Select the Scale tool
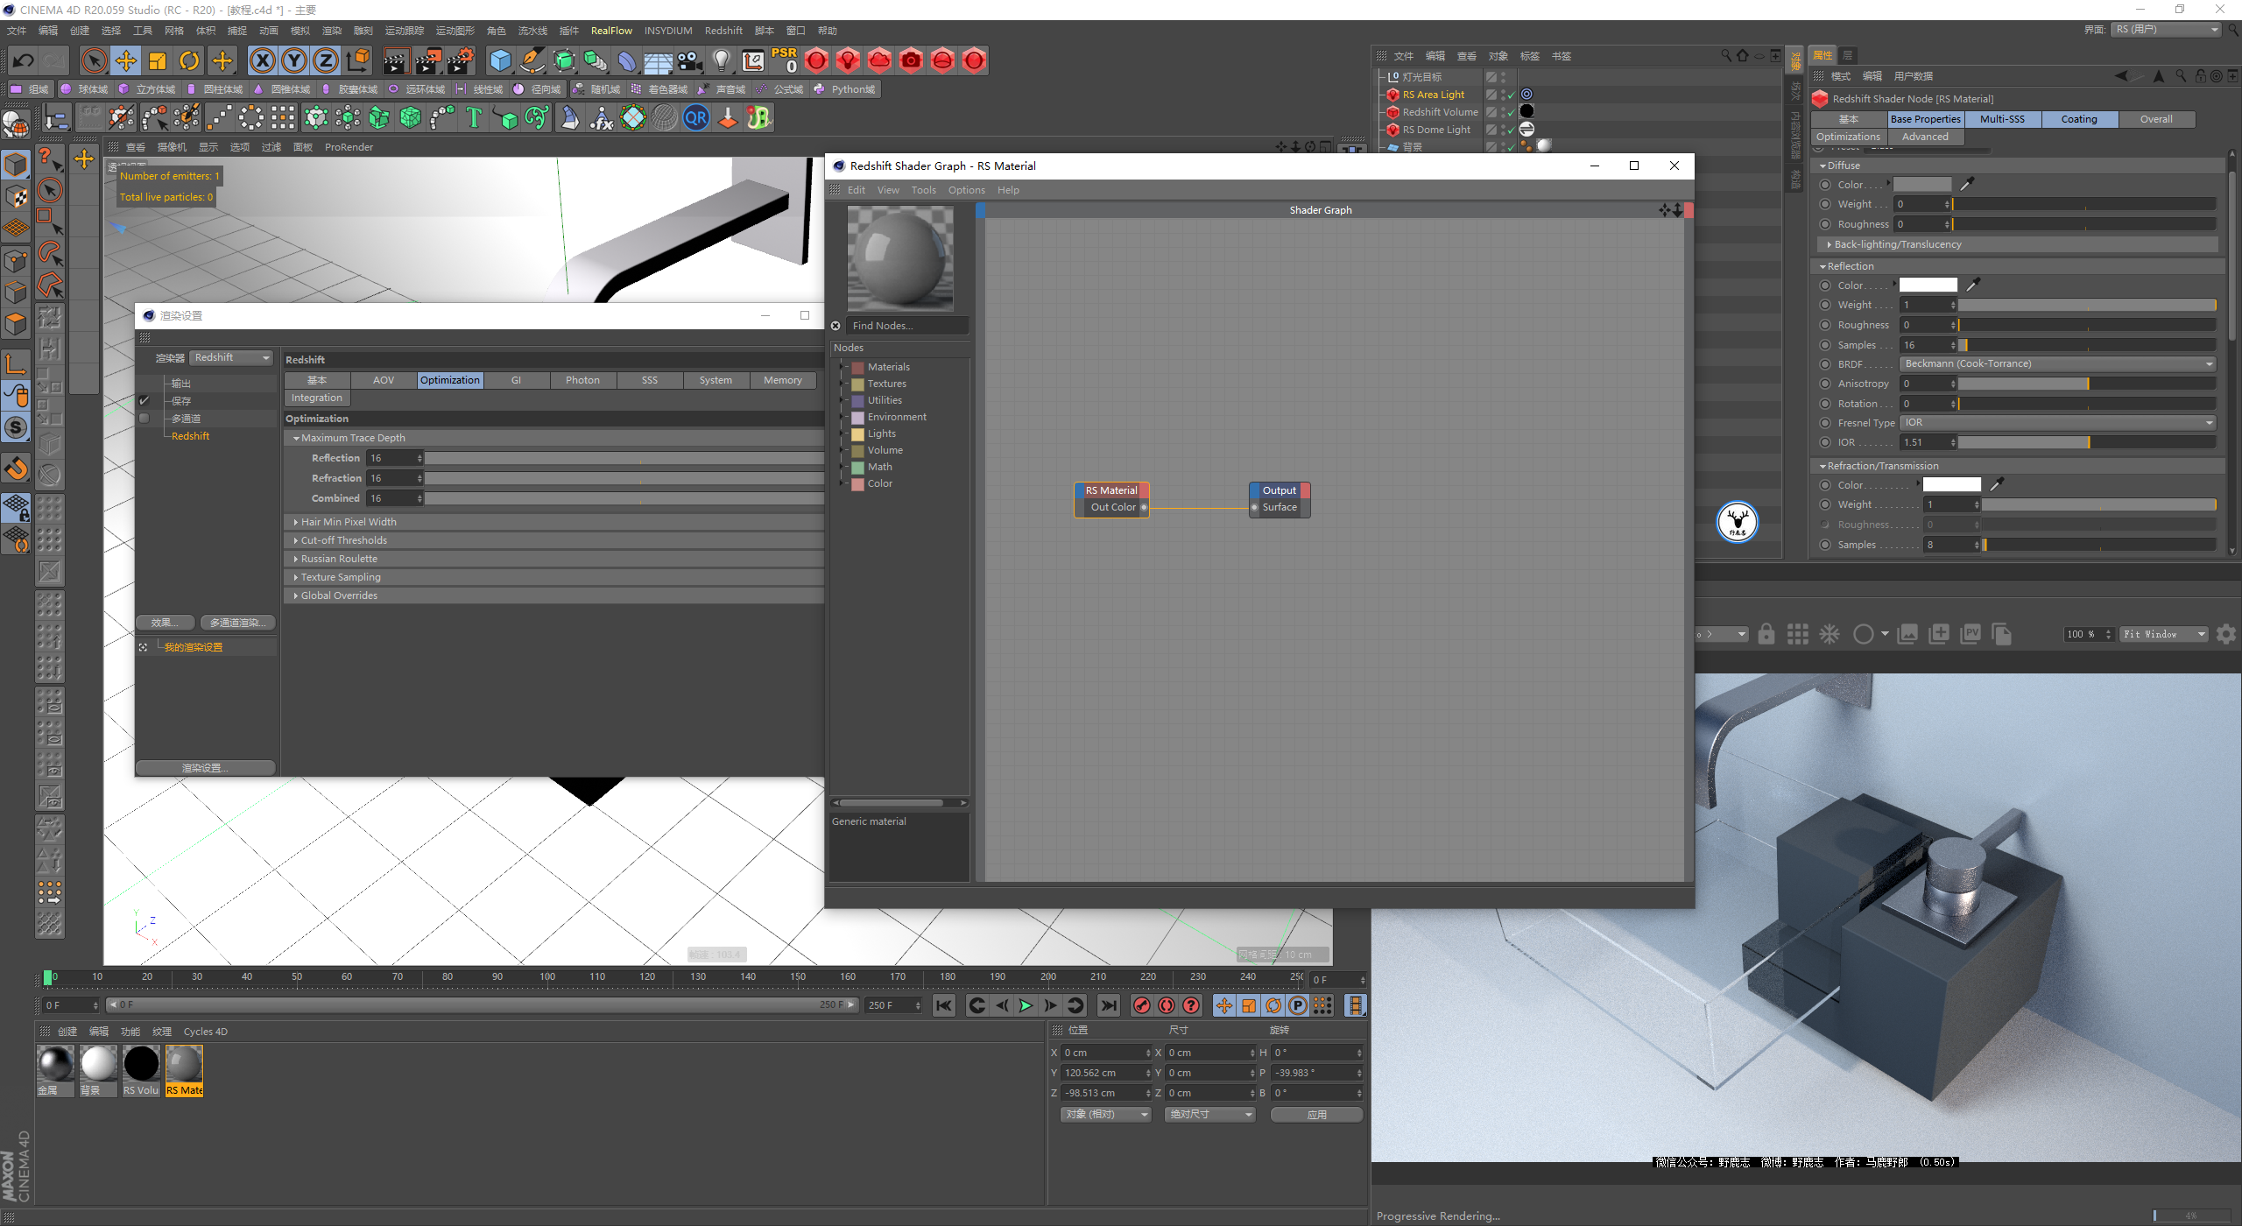The image size is (2242, 1226). (158, 60)
